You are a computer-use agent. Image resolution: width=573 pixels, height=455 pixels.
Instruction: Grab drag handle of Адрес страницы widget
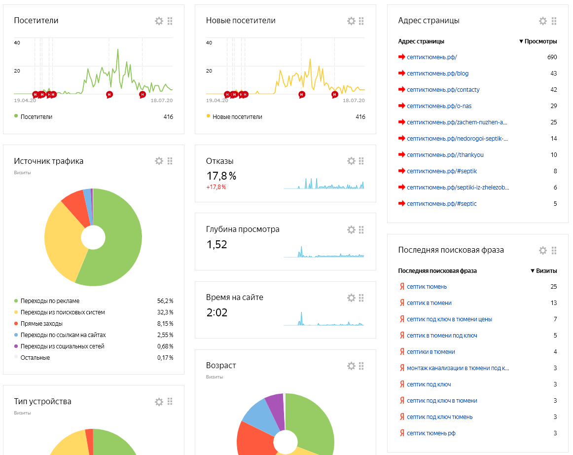[554, 21]
